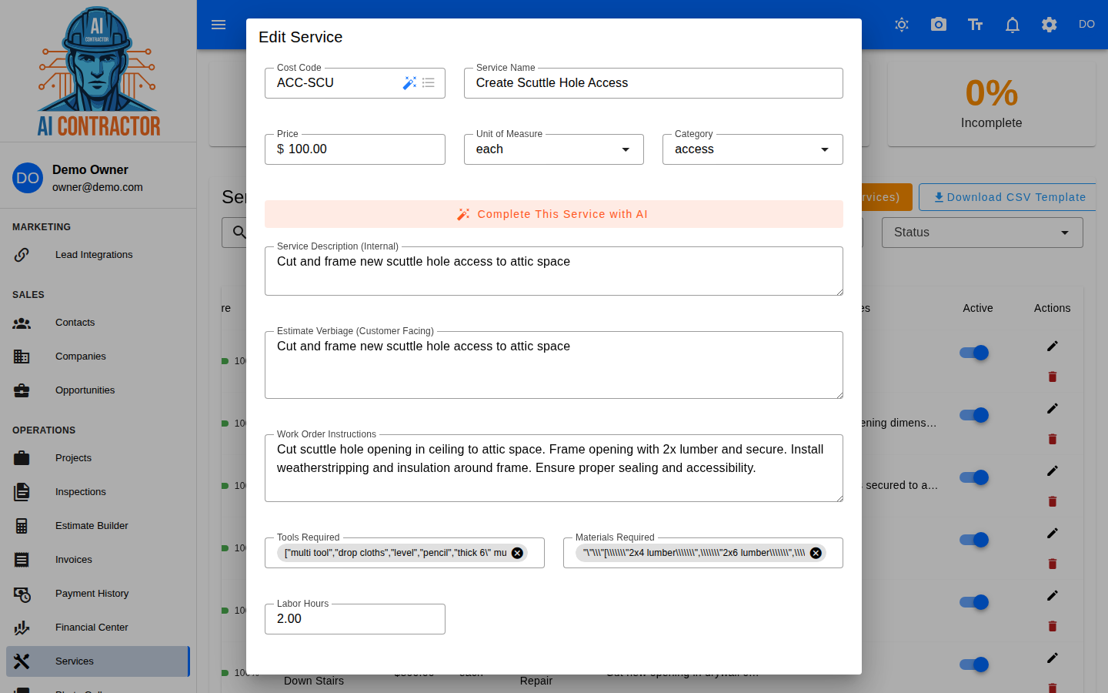1108x693 pixels.
Task: Toggle the first row's Active switch
Action: point(974,353)
